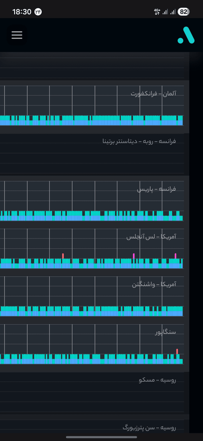The image size is (203, 441).
Task: Click the leftmost red spike in لس آنجلس chart
Action: (63, 256)
